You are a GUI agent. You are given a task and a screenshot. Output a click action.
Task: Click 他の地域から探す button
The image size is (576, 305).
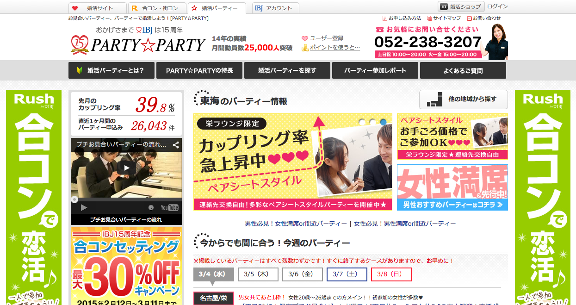(x=464, y=100)
